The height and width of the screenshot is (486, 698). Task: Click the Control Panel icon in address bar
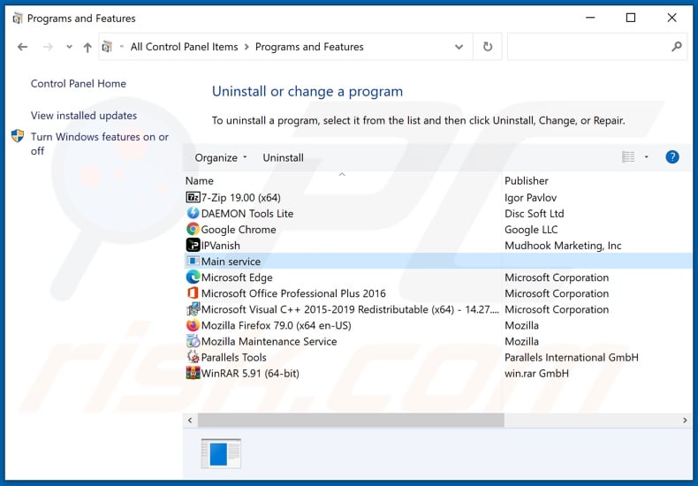pyautogui.click(x=107, y=46)
